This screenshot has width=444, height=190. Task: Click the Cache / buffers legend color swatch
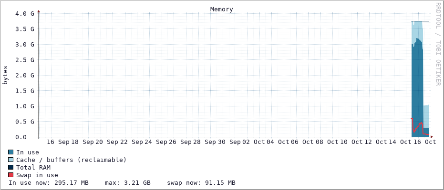click(x=11, y=160)
